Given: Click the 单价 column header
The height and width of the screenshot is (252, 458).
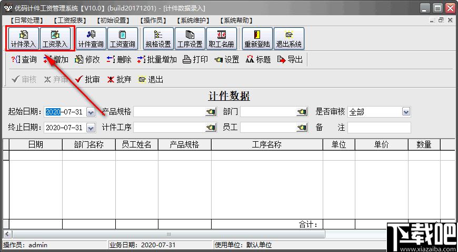Looking at the screenshot, I should tap(382, 144).
